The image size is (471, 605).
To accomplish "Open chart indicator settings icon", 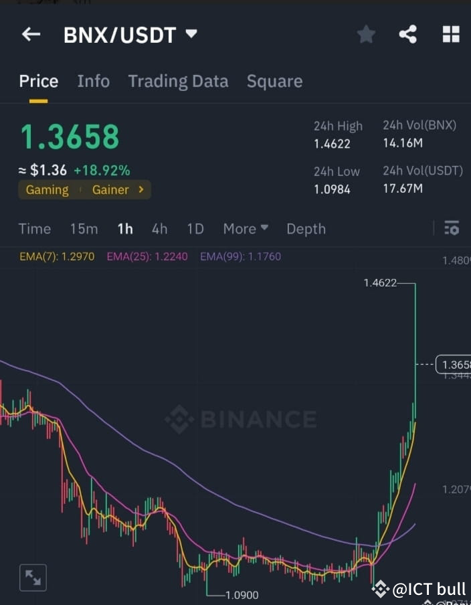I will (452, 228).
